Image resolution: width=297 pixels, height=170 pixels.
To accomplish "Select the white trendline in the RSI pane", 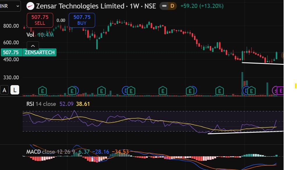I will click(x=246, y=132).
